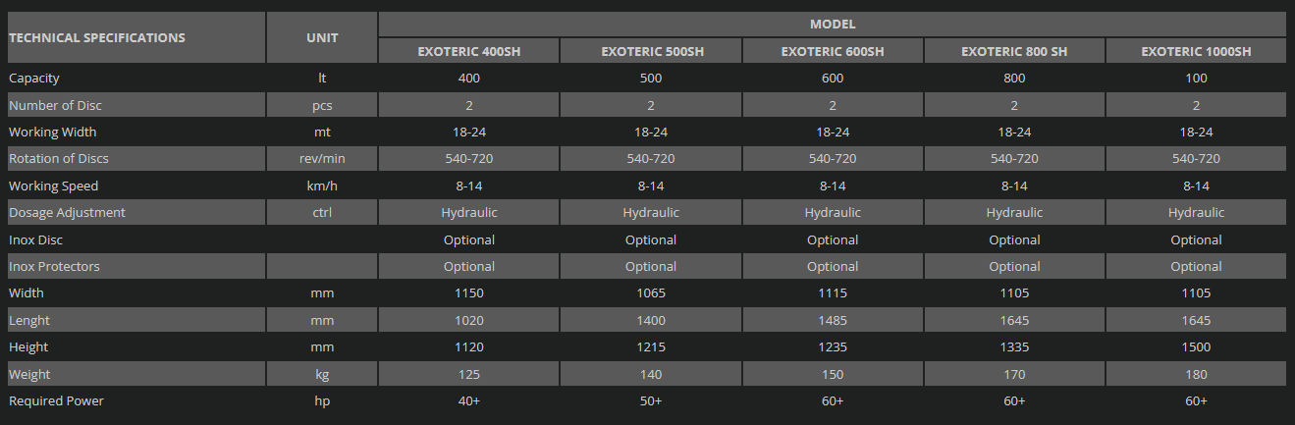Click the Inox Protectors row label
Image resolution: width=1295 pixels, height=425 pixels.
point(54,267)
